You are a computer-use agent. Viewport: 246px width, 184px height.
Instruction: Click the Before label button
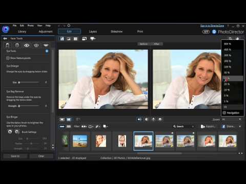click(x=143, y=44)
